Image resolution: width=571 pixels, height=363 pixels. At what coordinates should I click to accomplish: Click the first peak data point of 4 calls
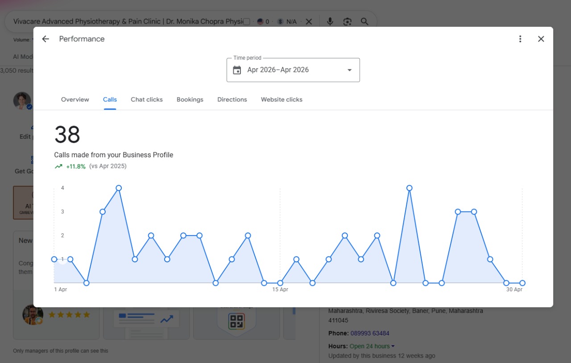(x=119, y=188)
